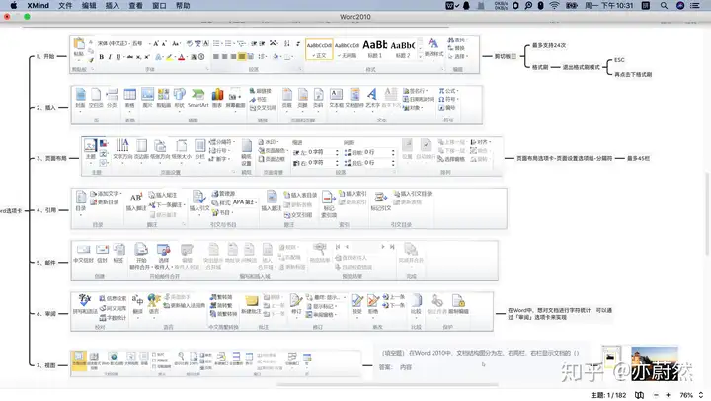Click the red font color A swatch
This screenshot has height=401, width=711.
click(x=182, y=57)
